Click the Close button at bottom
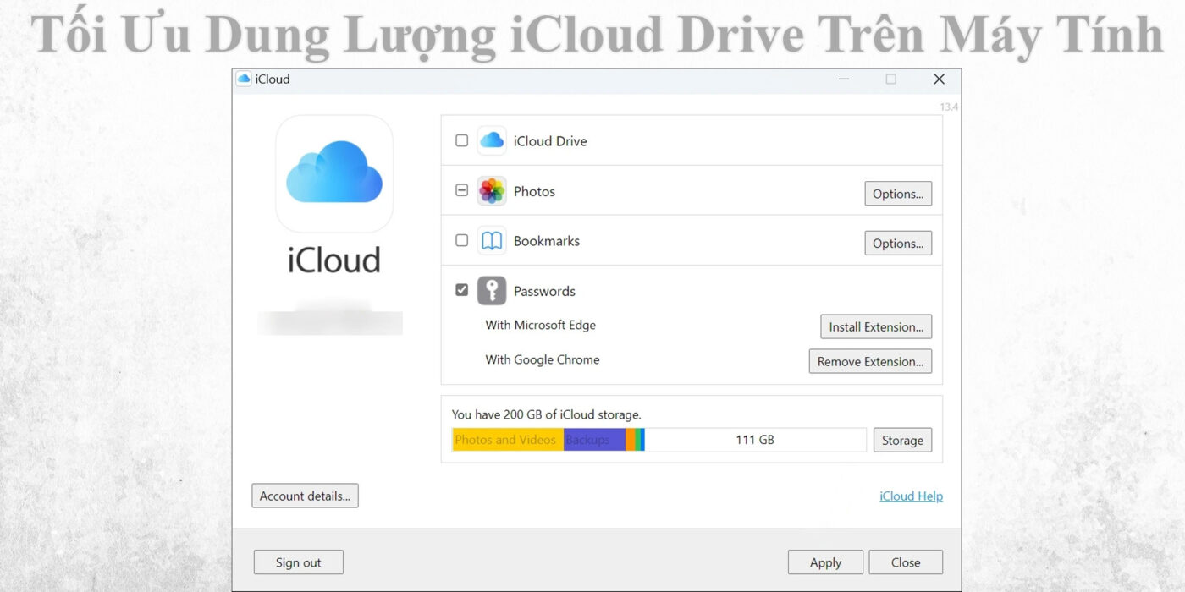Image resolution: width=1185 pixels, height=592 pixels. (x=906, y=562)
